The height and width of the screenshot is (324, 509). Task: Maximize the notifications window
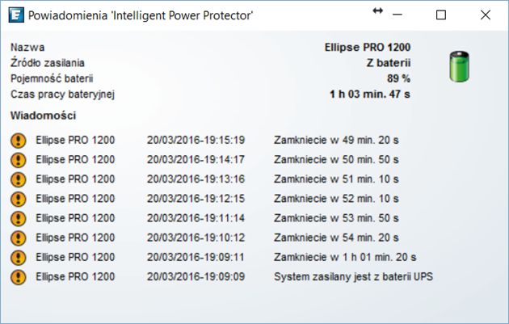tap(441, 15)
